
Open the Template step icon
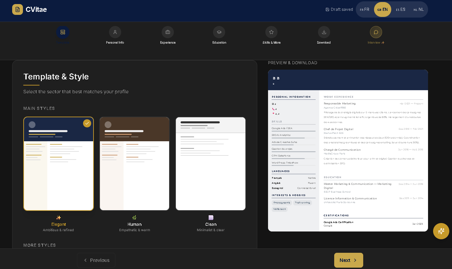click(x=63, y=32)
